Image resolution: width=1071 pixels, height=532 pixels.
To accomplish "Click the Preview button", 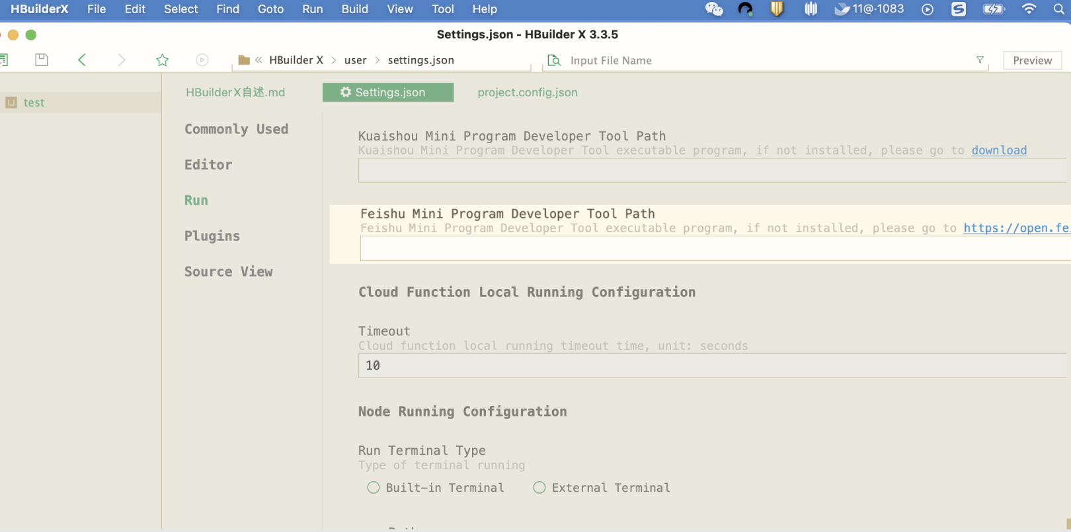I will 1032,60.
